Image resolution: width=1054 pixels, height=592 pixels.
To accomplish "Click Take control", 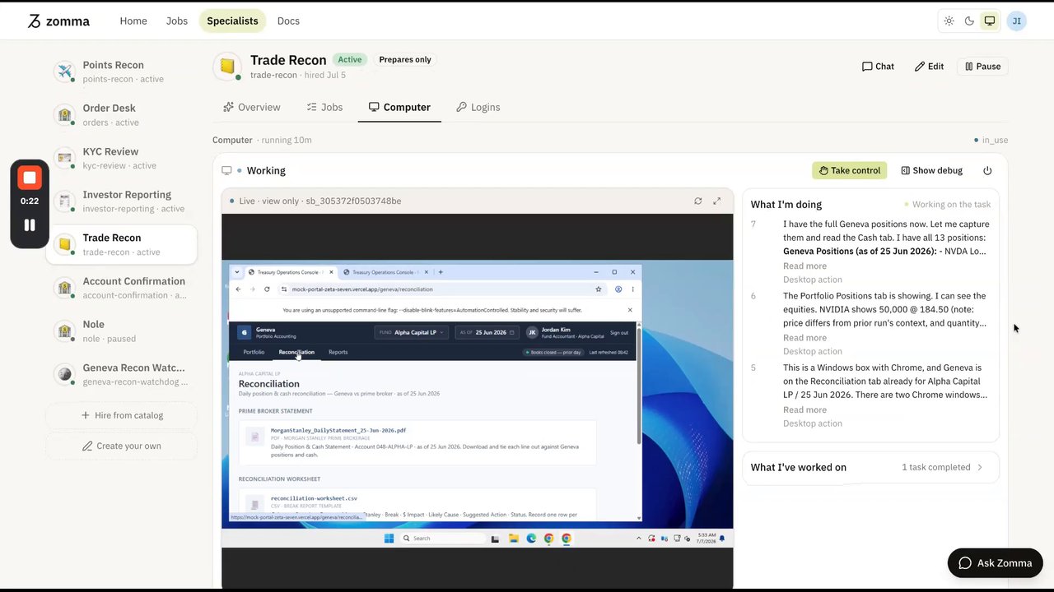I will pos(850,170).
